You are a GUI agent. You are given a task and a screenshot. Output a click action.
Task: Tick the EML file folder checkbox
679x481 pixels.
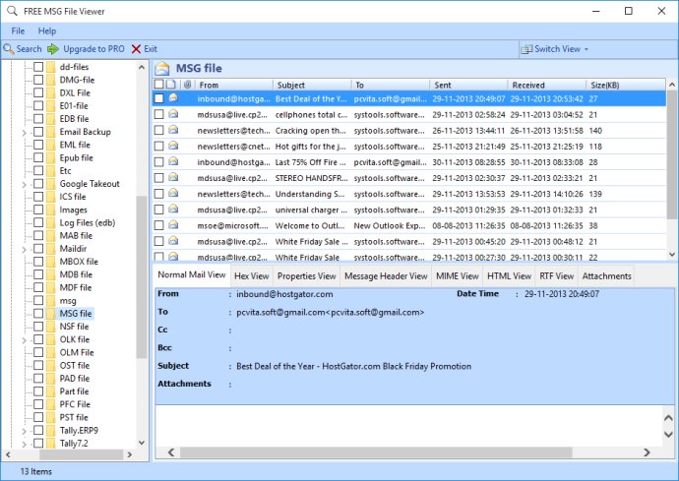(x=38, y=145)
